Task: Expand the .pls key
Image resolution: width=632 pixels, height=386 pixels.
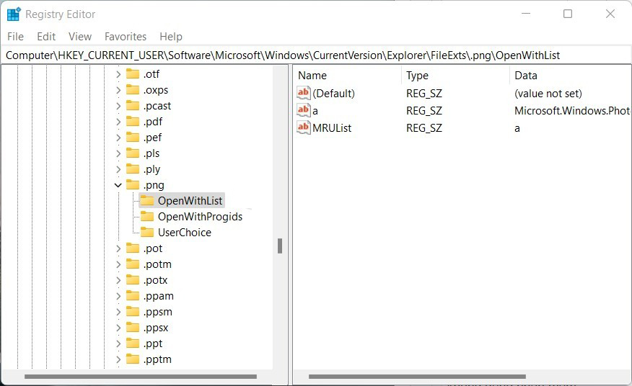Action: 118,153
